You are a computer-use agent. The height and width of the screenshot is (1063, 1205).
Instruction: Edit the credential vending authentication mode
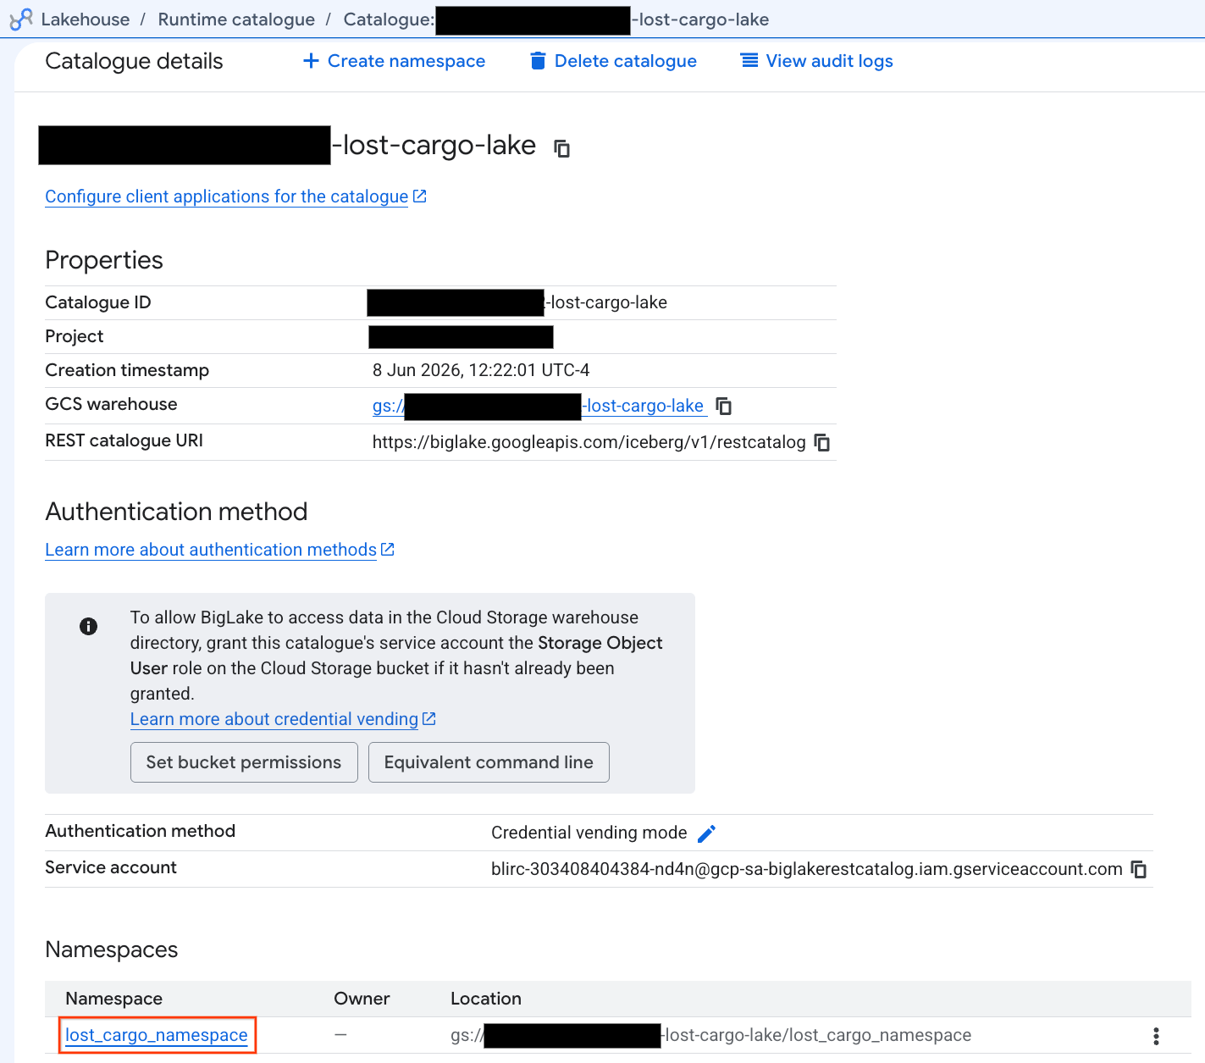click(706, 833)
